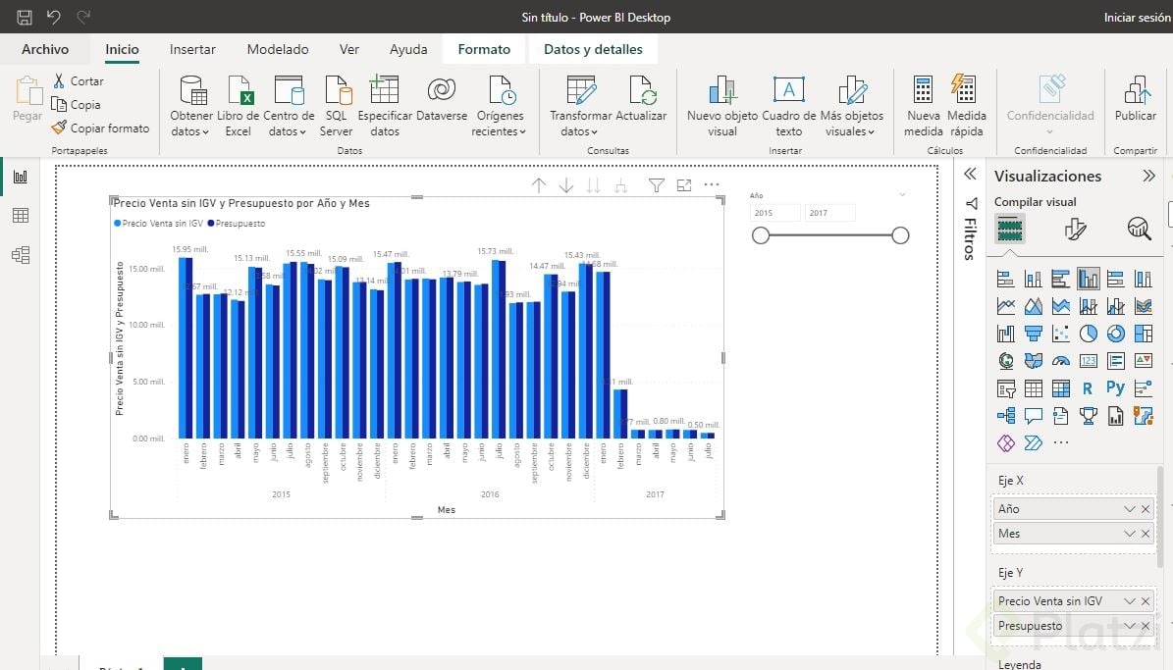Select the globe Map visualization
Viewport: 1173px width, 670px height.
coord(1005,361)
